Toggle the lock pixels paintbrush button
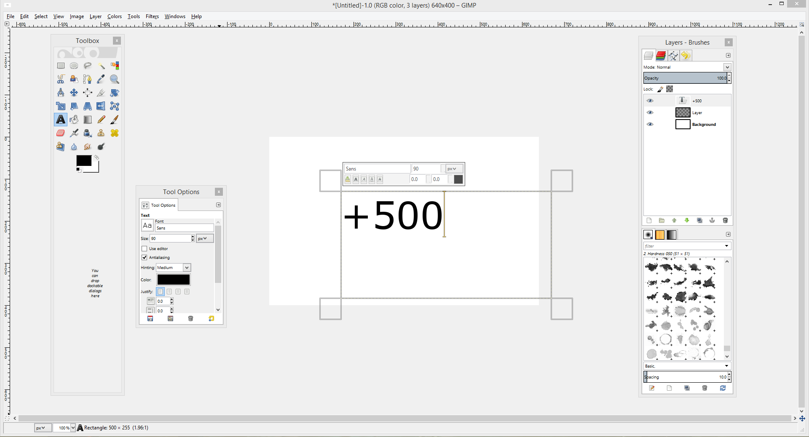The image size is (809, 437). click(660, 89)
